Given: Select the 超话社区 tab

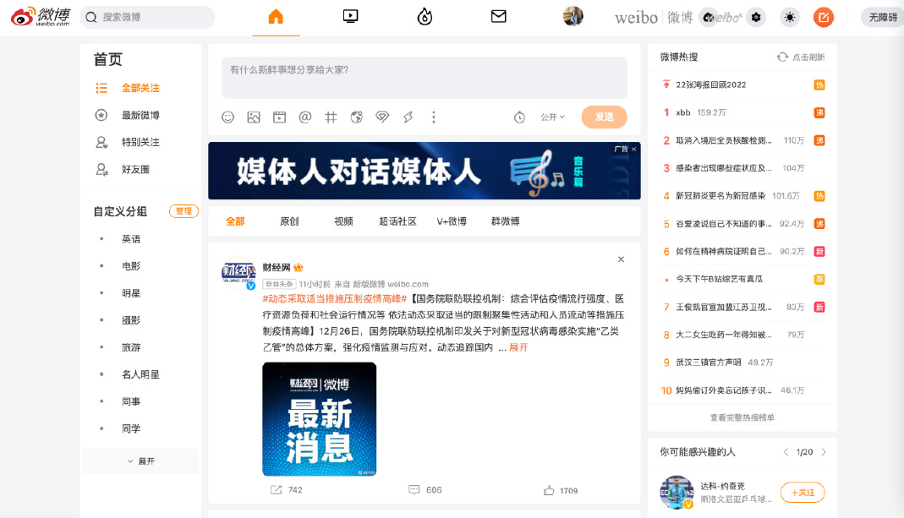Looking at the screenshot, I should [397, 221].
